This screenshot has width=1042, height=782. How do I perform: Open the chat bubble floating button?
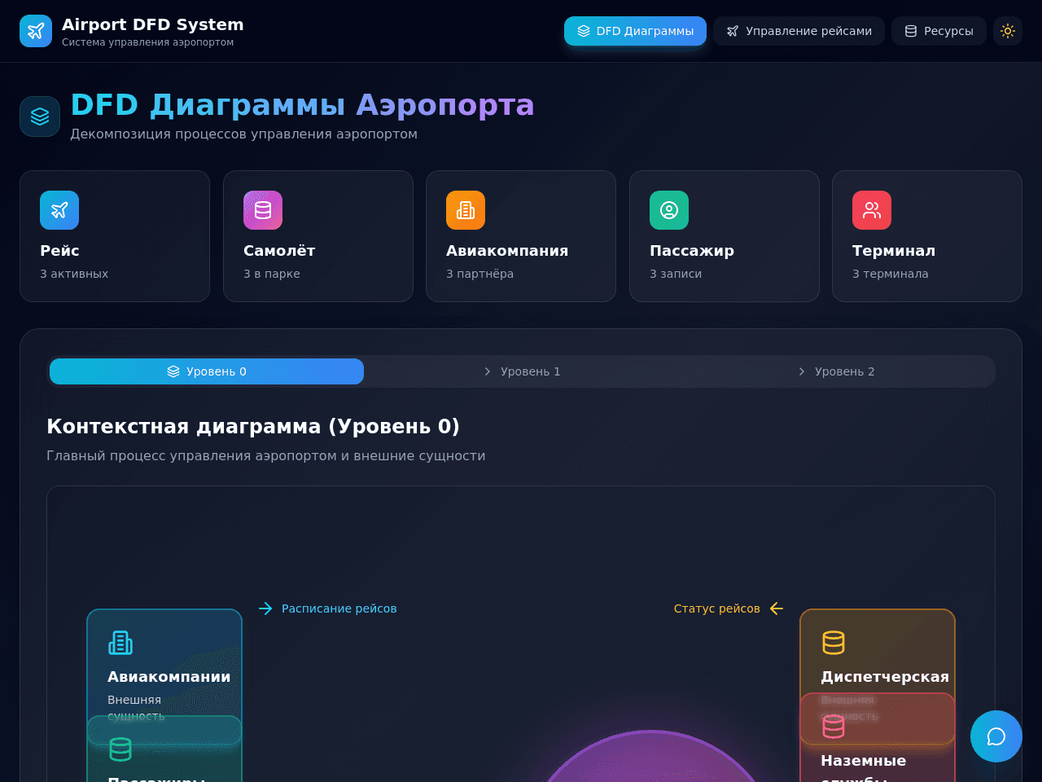click(996, 736)
